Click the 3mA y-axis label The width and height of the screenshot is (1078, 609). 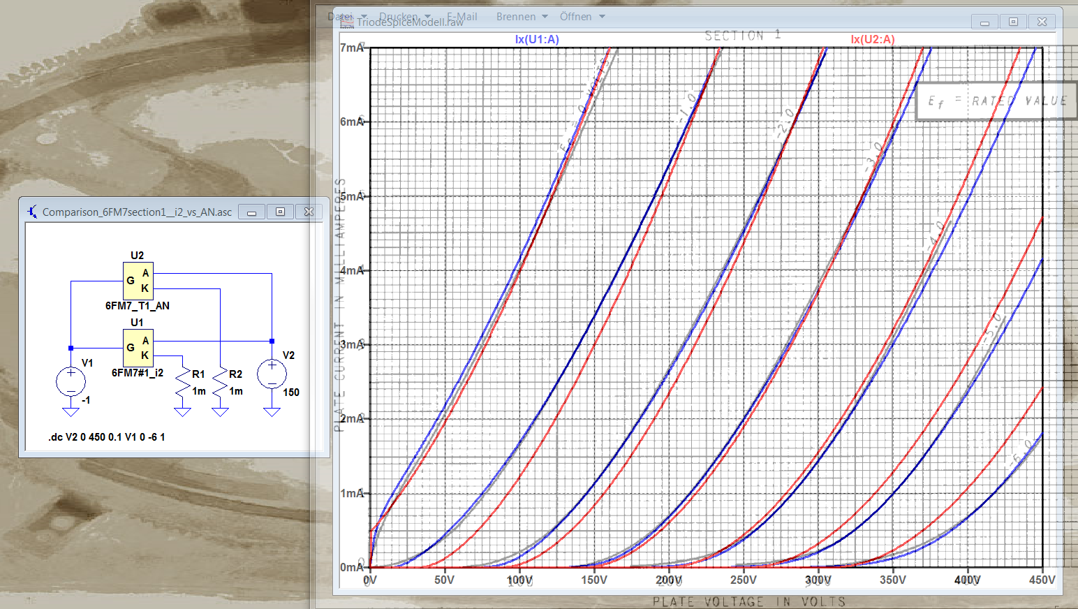click(352, 344)
